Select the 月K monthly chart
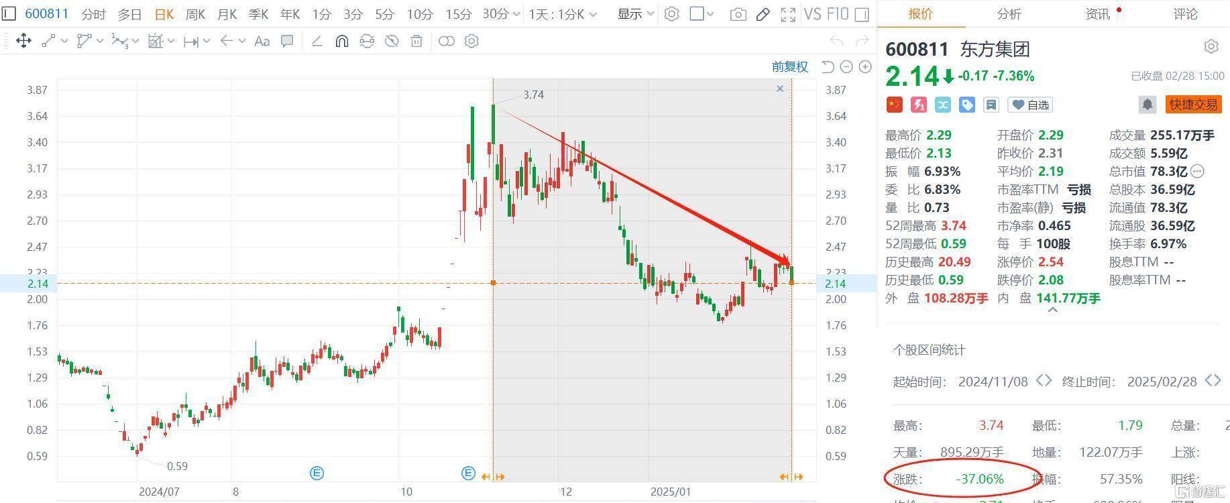This screenshot has width=1230, height=503. [x=227, y=14]
